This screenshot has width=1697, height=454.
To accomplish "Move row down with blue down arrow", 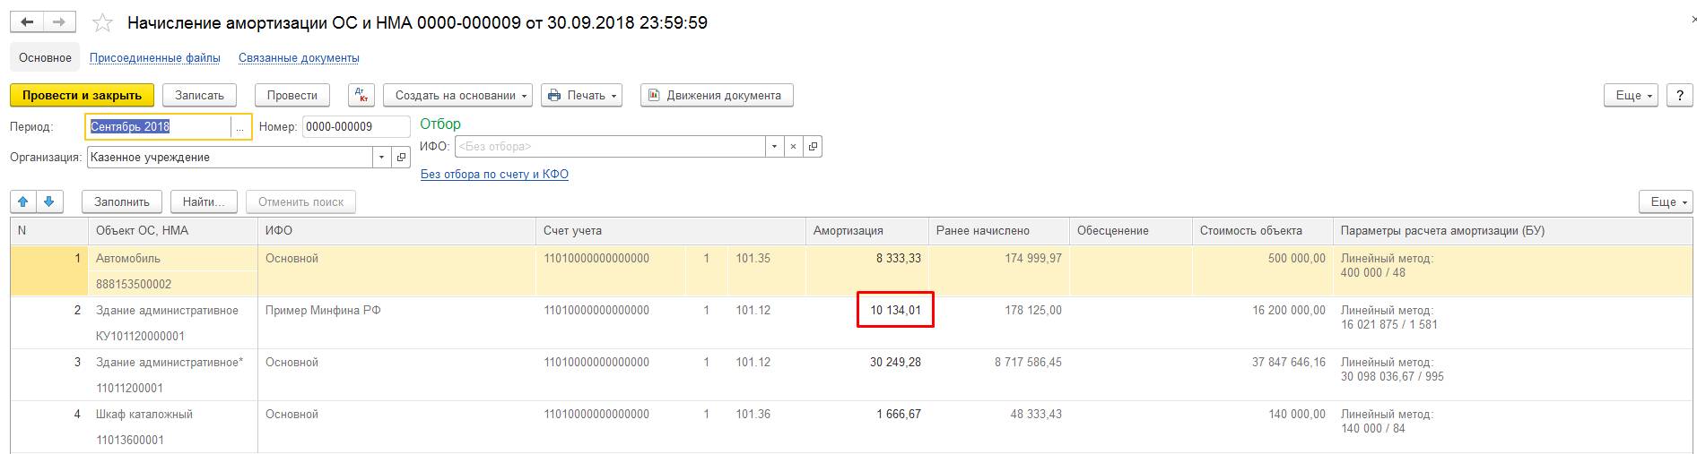I will tap(49, 201).
